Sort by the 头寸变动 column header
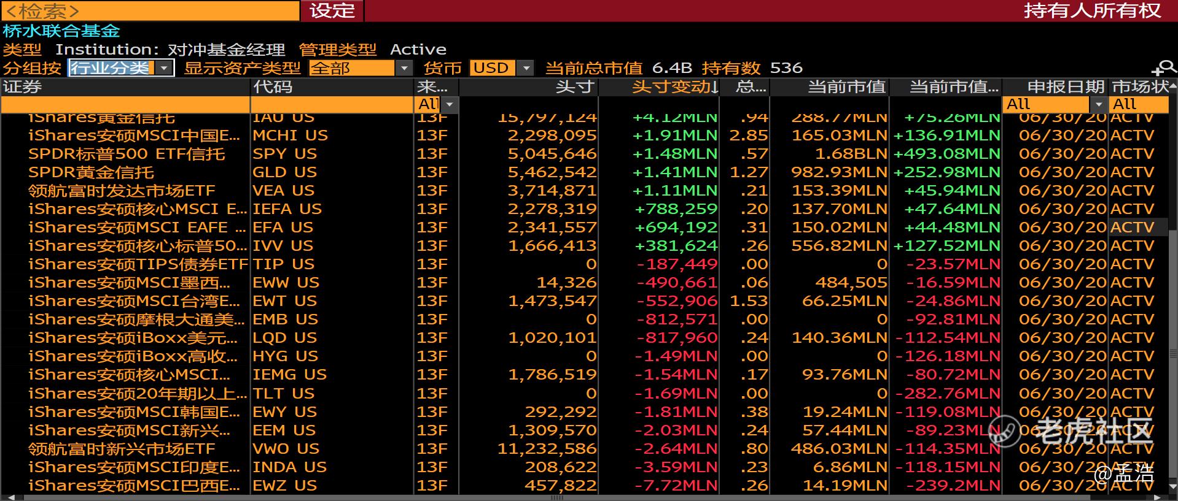 click(x=659, y=87)
